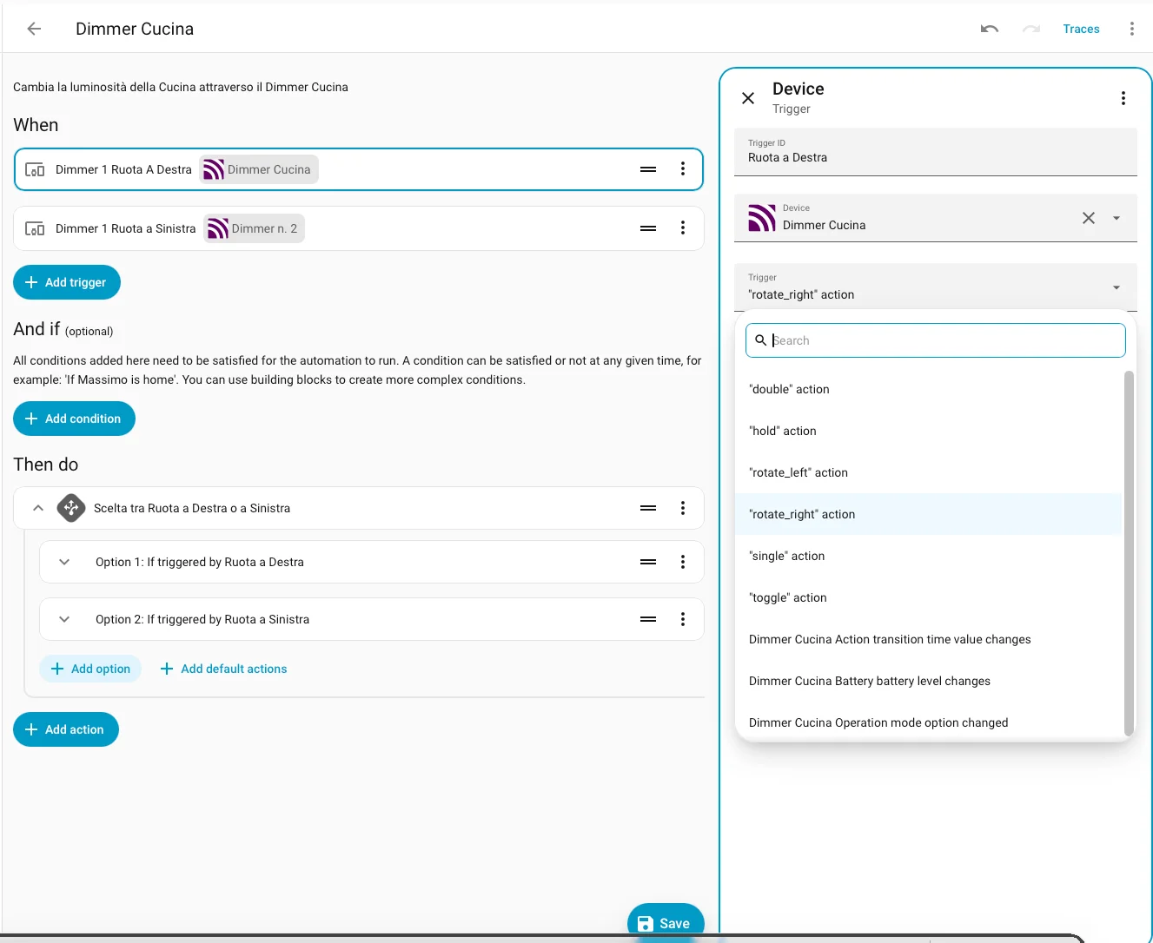This screenshot has width=1153, height=943.
Task: Open menu for Option 1
Action: pyautogui.click(x=683, y=562)
